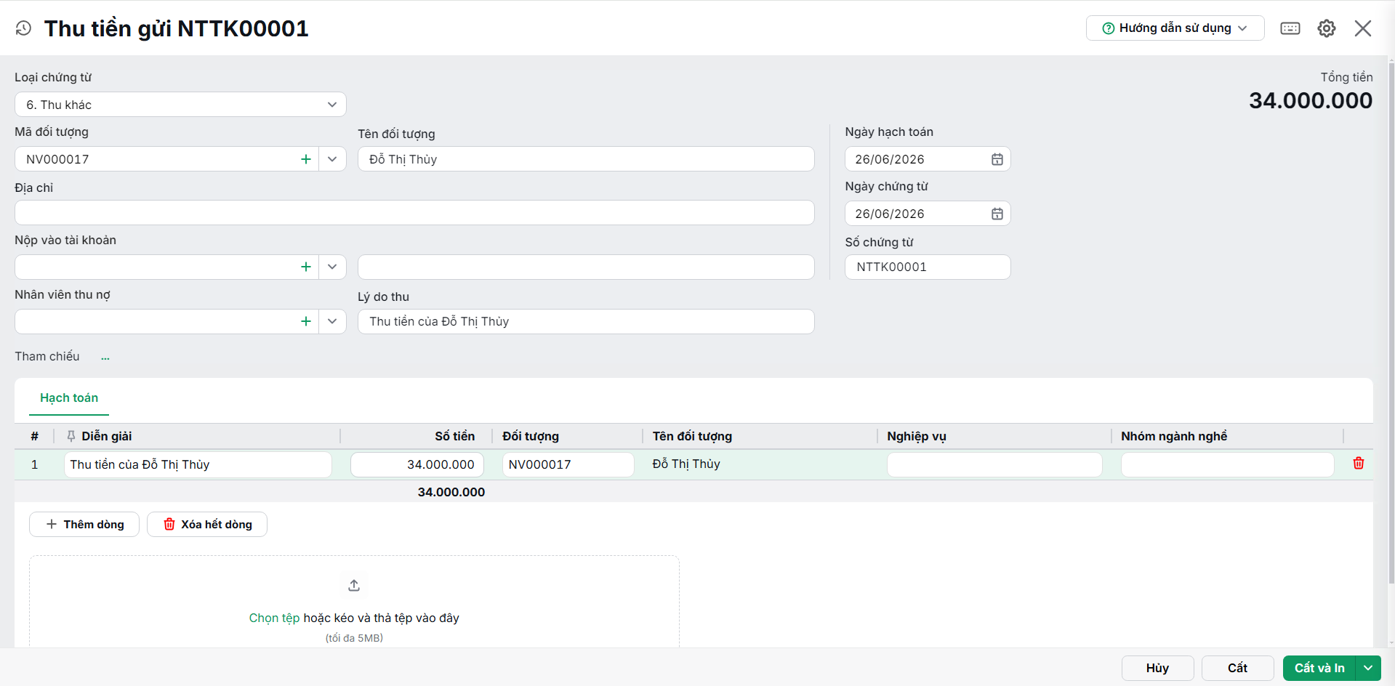The width and height of the screenshot is (1395, 686).
Task: Click the Cất button
Action: pyautogui.click(x=1238, y=668)
